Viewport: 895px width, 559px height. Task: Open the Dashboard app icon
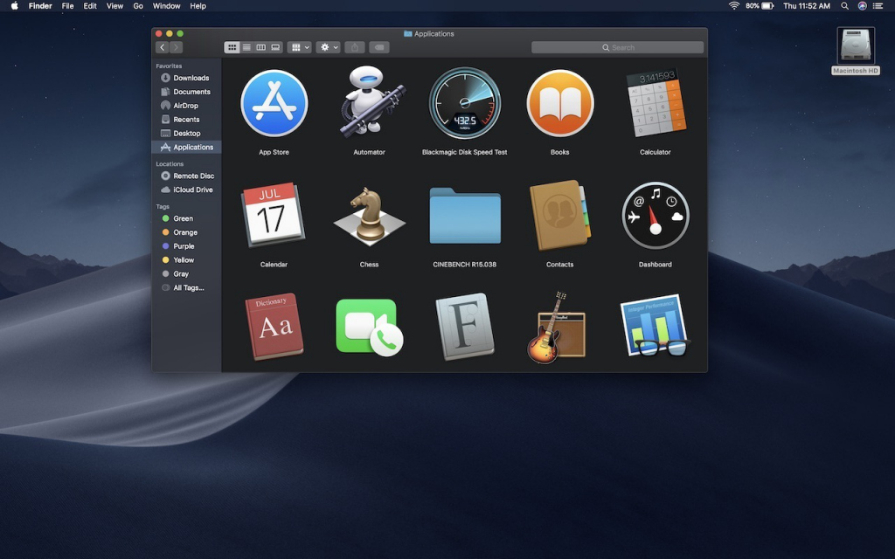click(655, 215)
